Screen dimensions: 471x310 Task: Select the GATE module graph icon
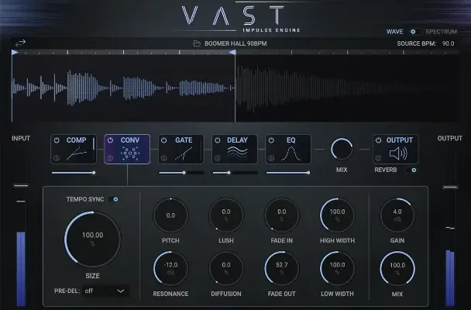pyautogui.click(x=184, y=155)
